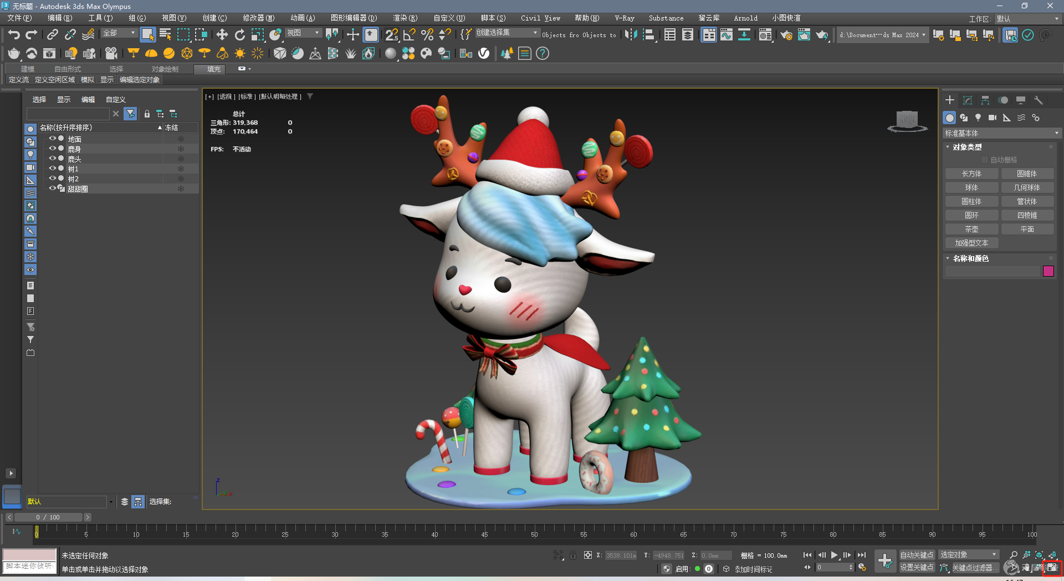Choose the Select and Rotate tool
Screen dimensions: 1064x581
[x=240, y=35]
